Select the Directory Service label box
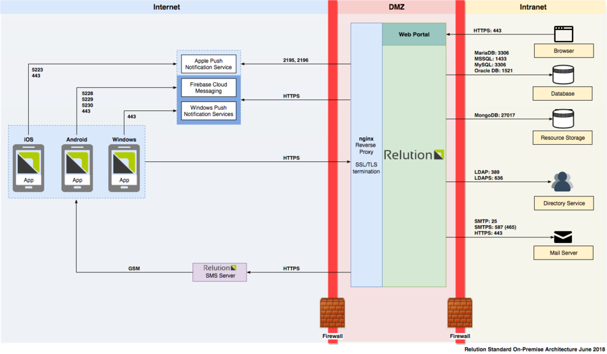The width and height of the screenshot is (607, 354). tap(563, 203)
